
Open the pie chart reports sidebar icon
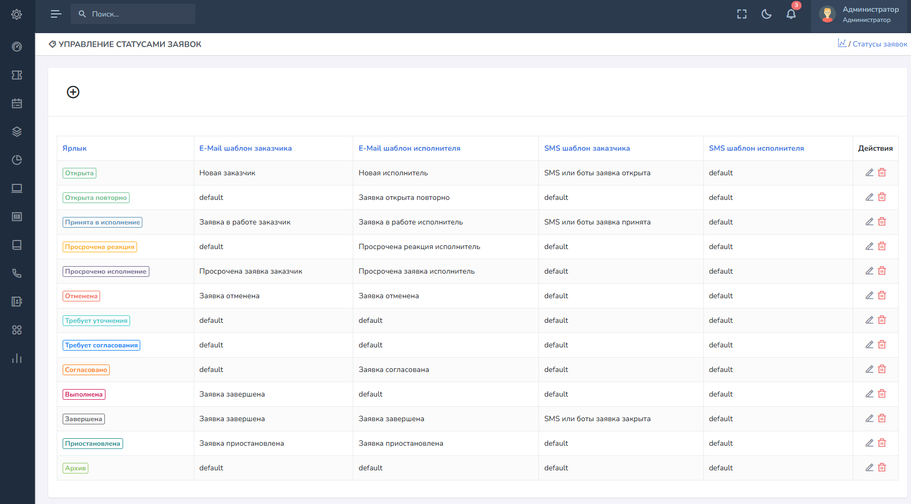(17, 160)
